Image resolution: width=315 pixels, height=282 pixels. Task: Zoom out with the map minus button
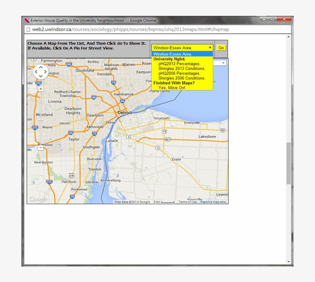41,148
